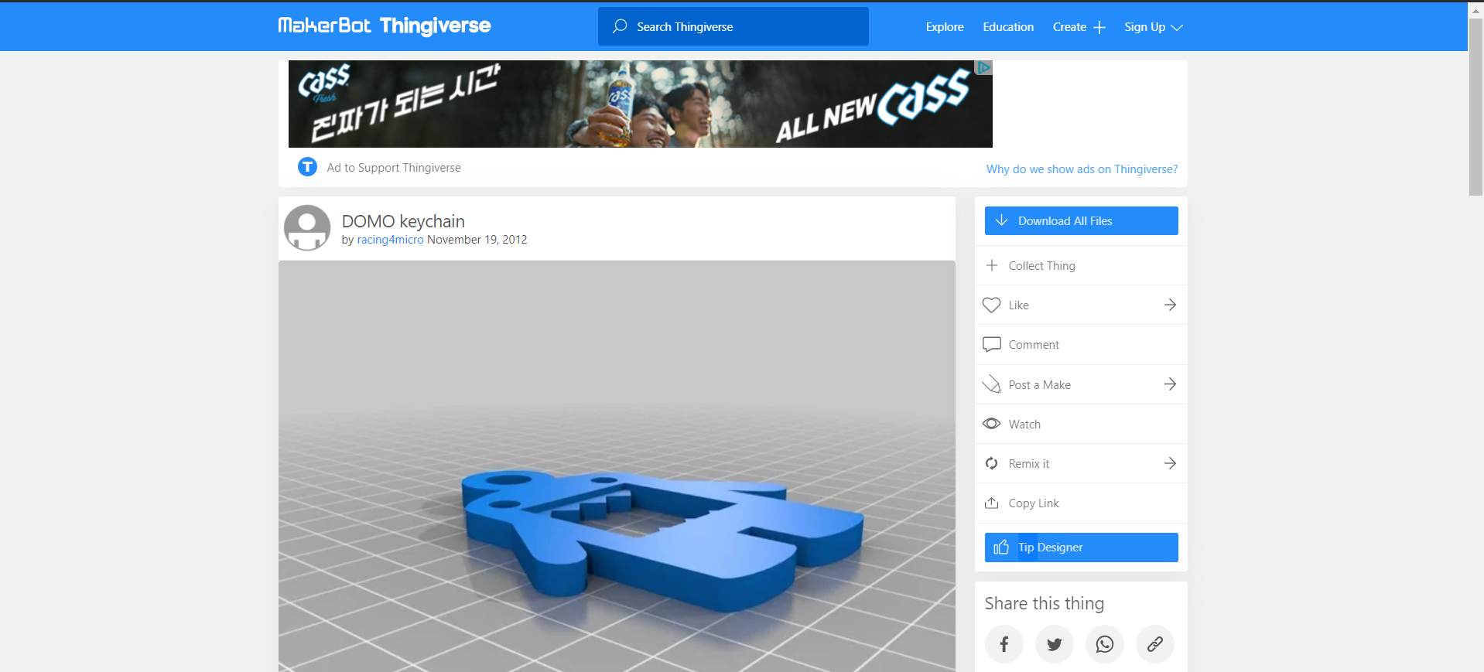Click the DOMO keychain 3D preview image
Viewport: 1484px width, 672px height.
coord(617,466)
